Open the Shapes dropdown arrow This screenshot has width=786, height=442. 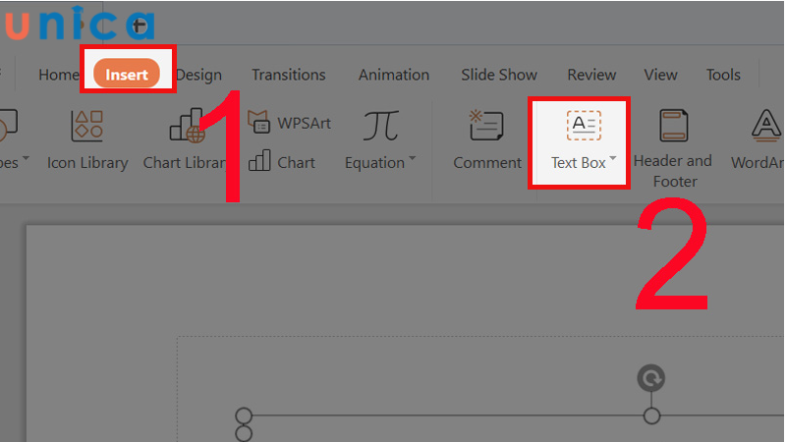coord(26,159)
